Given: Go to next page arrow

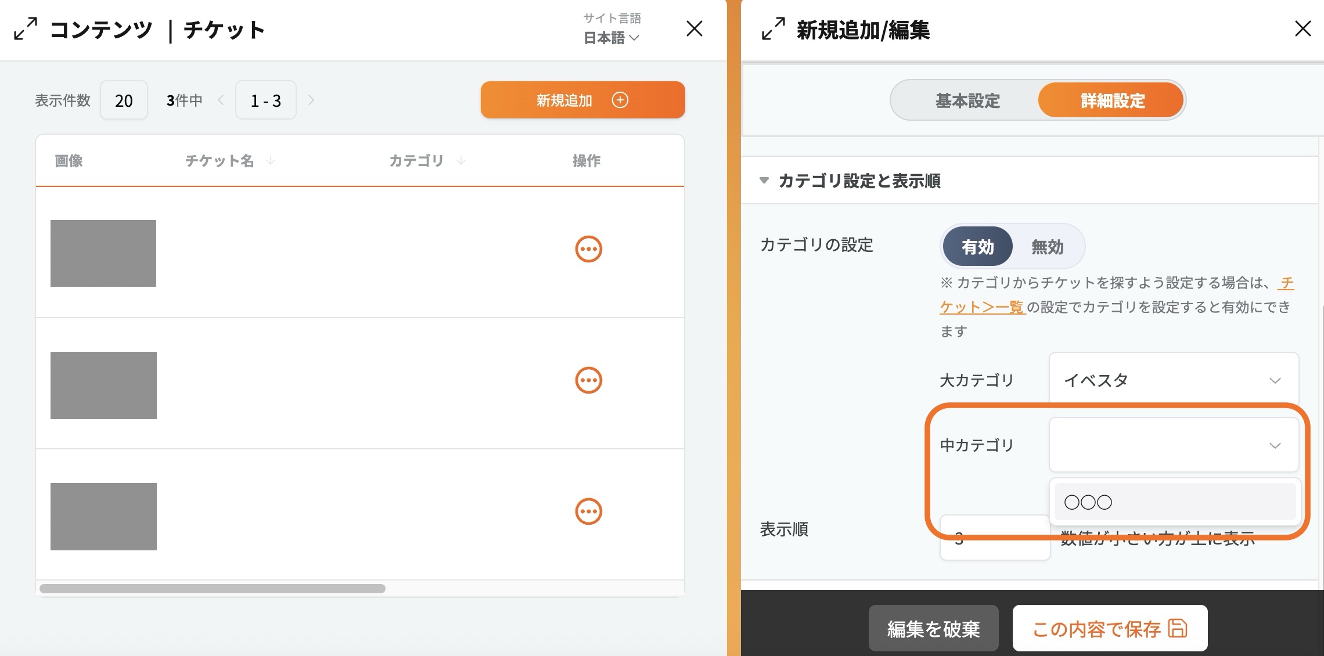Looking at the screenshot, I should click(311, 100).
